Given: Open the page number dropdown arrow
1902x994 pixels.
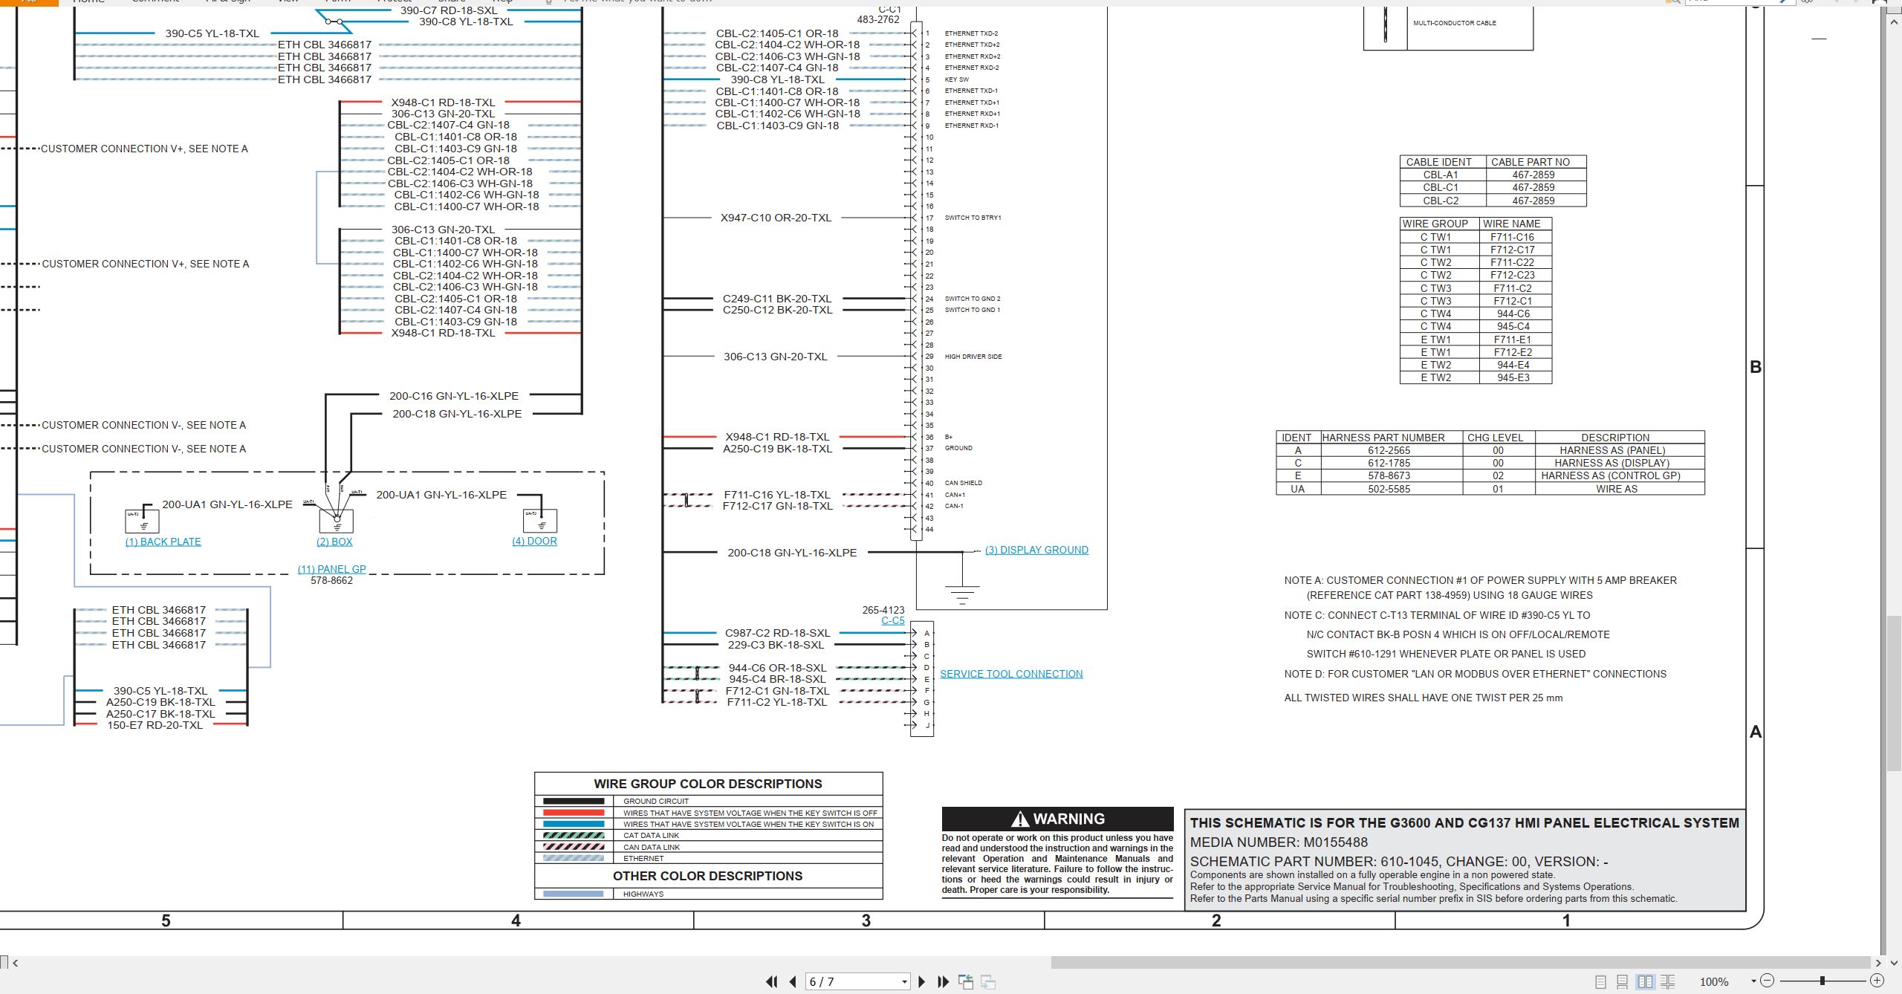Looking at the screenshot, I should tap(904, 982).
